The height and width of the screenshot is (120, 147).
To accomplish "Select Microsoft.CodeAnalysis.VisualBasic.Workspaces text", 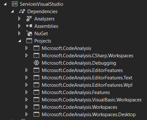I will [92, 100].
